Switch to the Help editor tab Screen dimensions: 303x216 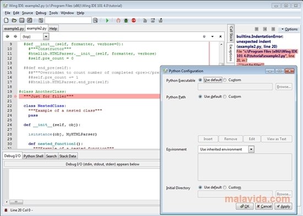pos(53,29)
